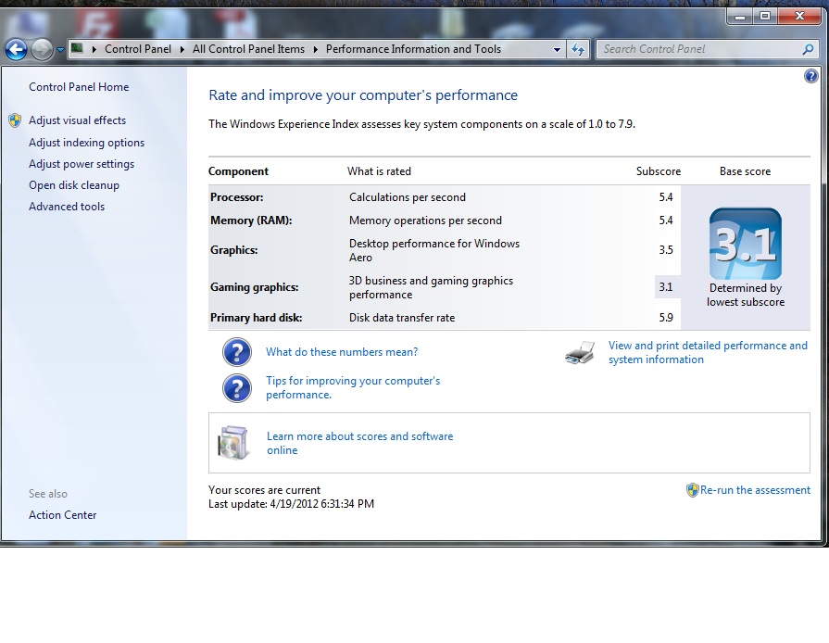
Task: Click the shield icon beside Adjust visual effects
Action: pyautogui.click(x=15, y=120)
